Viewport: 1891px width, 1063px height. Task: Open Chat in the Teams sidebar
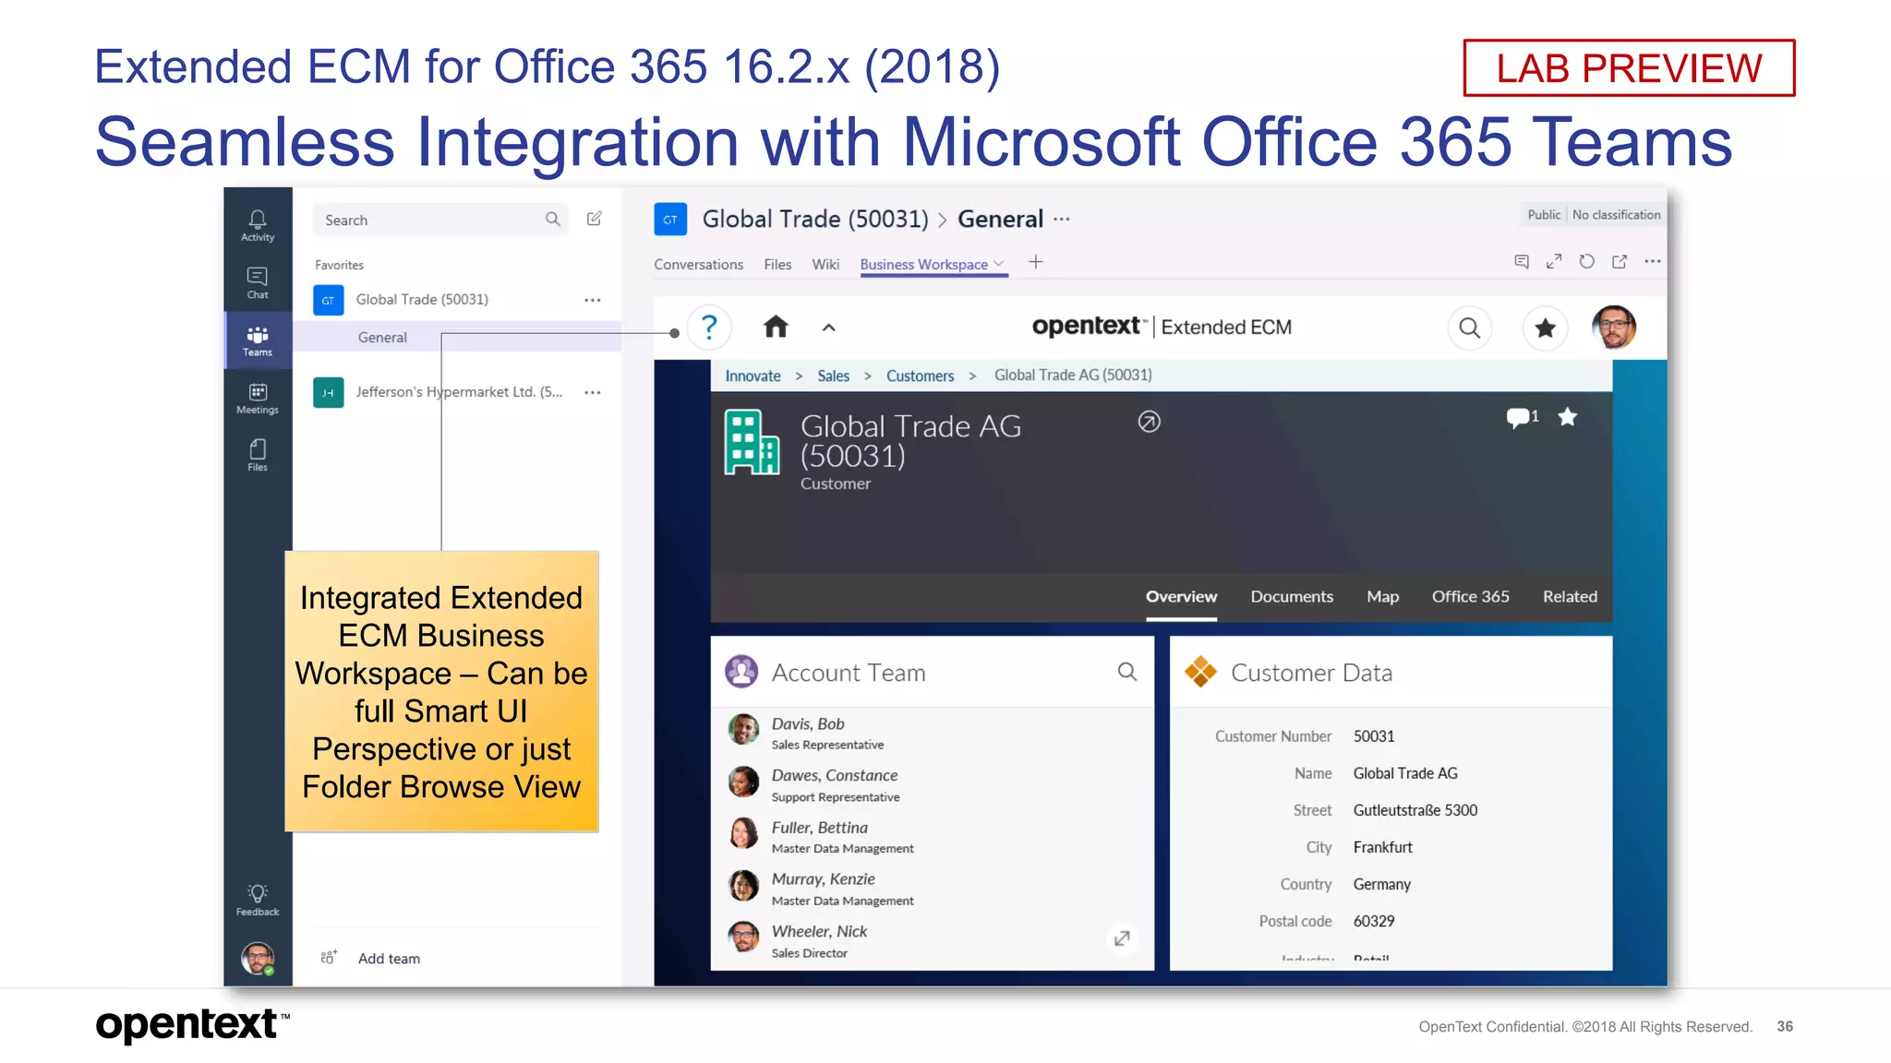tap(258, 283)
